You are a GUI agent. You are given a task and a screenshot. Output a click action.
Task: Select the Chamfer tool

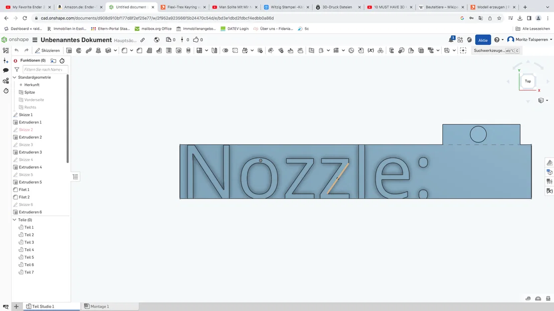coord(140,50)
